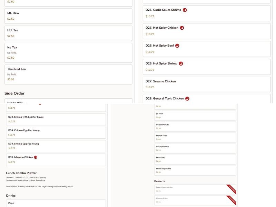Viewport: 276px width, 207px height.
Task: Tap the spicy pepper icon on Hot Spicy Beef
Action: 177,46
